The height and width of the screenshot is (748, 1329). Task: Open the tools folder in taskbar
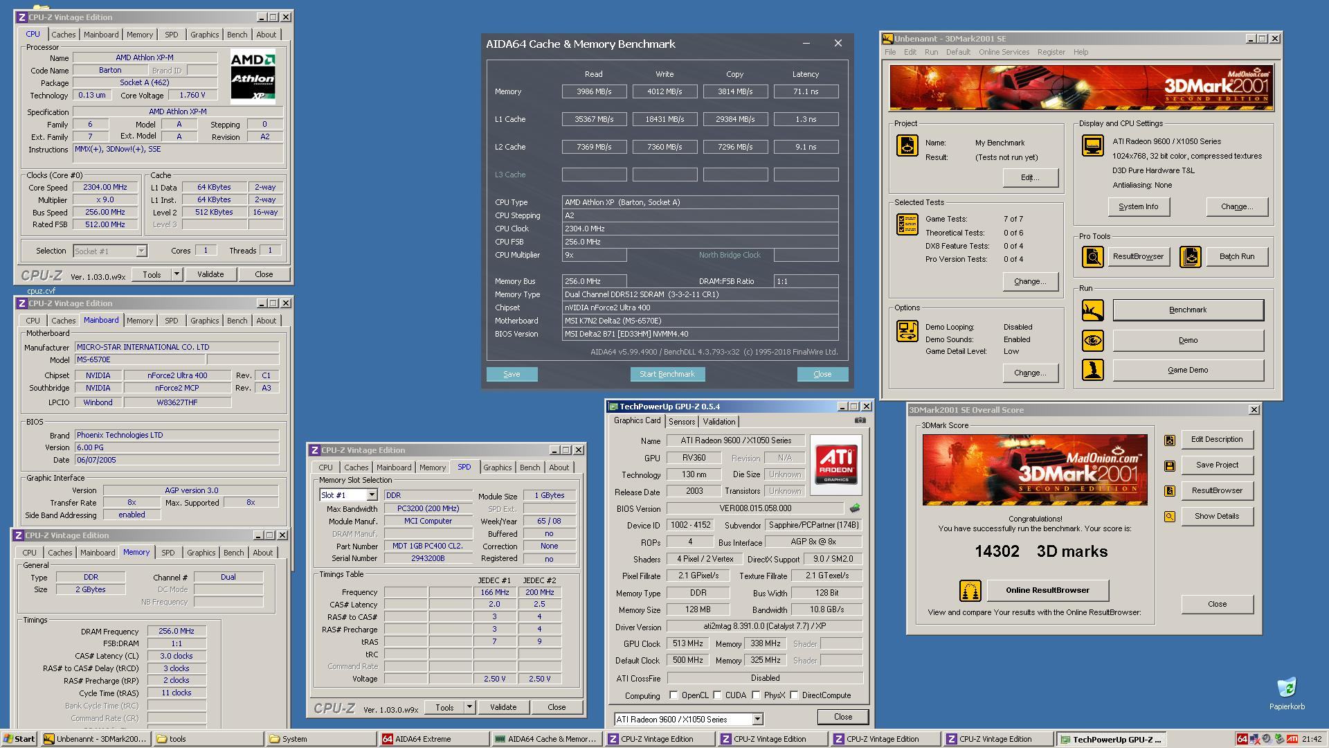point(209,739)
